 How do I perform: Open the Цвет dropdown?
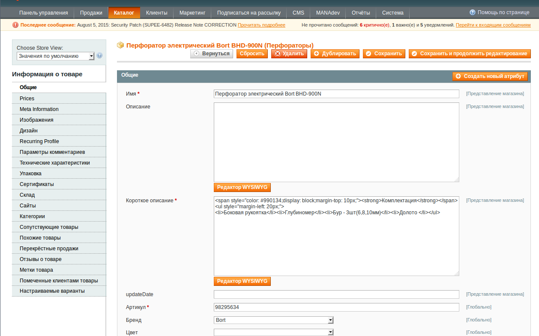pyautogui.click(x=273, y=332)
